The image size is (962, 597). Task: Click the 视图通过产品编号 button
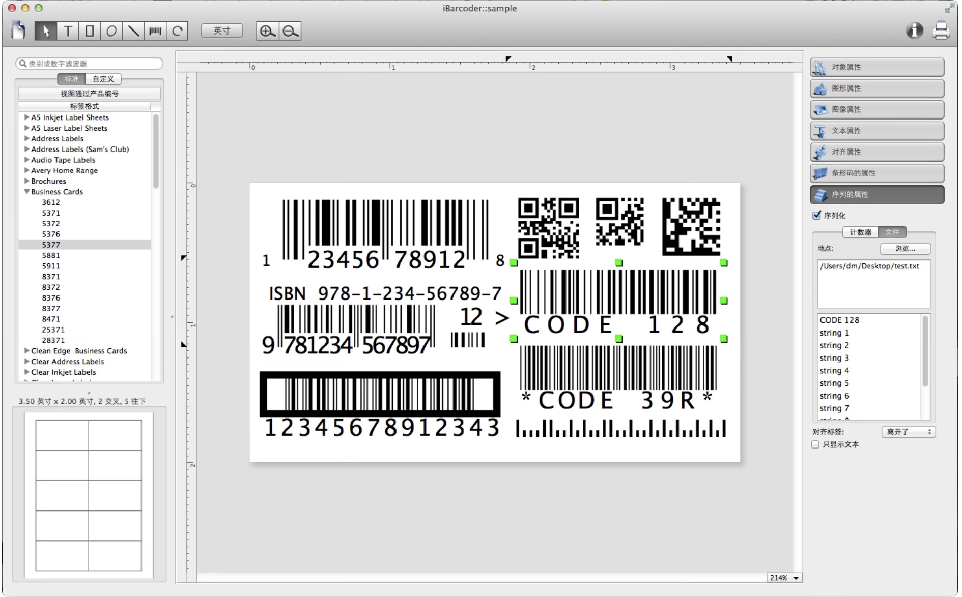[x=90, y=94]
